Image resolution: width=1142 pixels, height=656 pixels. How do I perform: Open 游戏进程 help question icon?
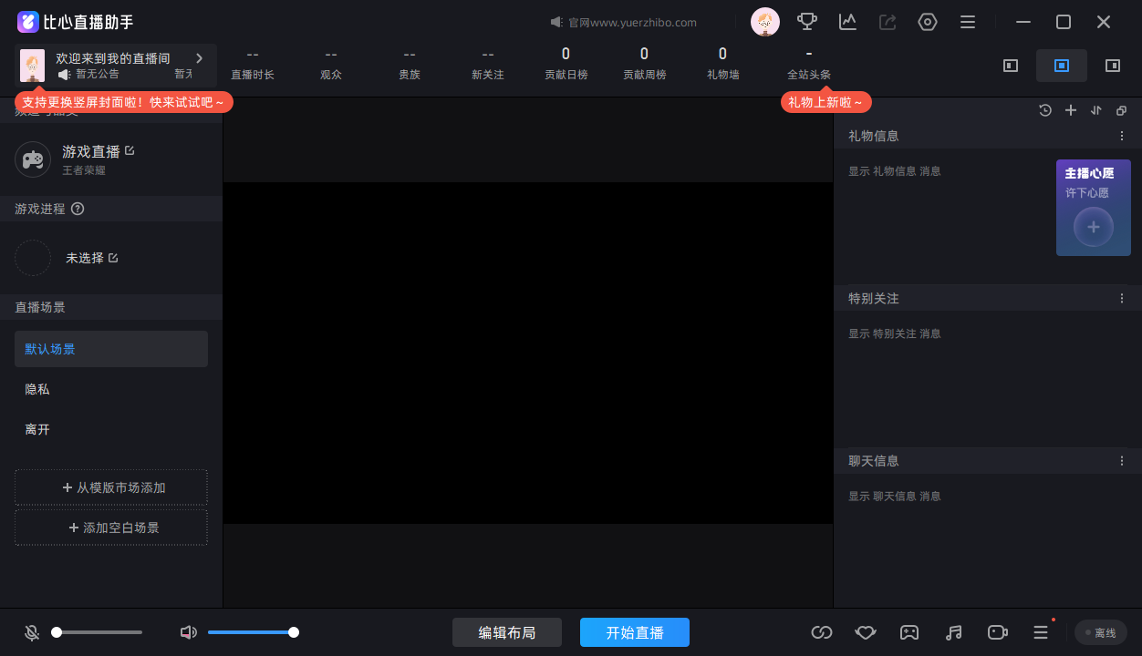coord(78,209)
